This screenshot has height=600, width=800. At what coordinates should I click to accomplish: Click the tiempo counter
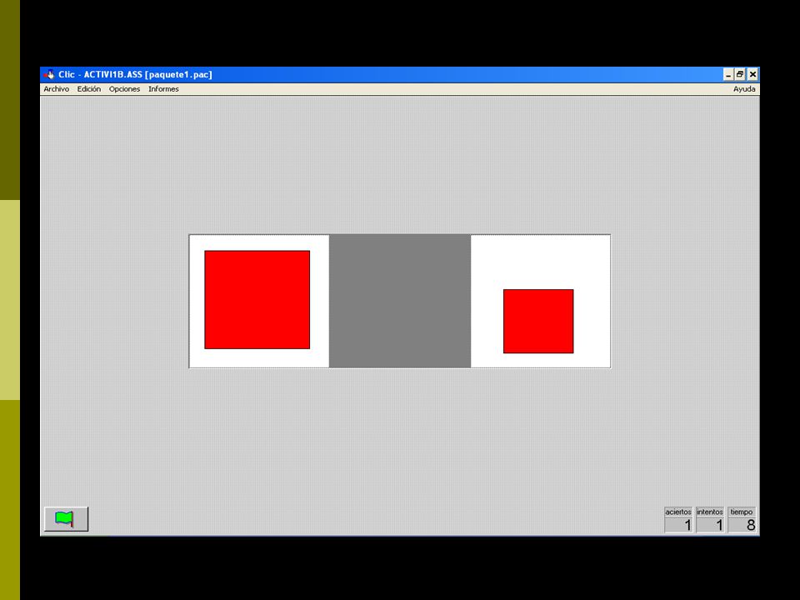(x=742, y=520)
